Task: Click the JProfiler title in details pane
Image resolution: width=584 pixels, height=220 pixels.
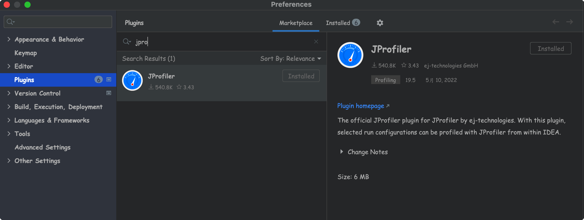Action: point(391,49)
